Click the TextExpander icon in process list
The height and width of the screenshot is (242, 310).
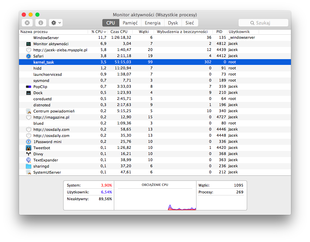(x=29, y=160)
